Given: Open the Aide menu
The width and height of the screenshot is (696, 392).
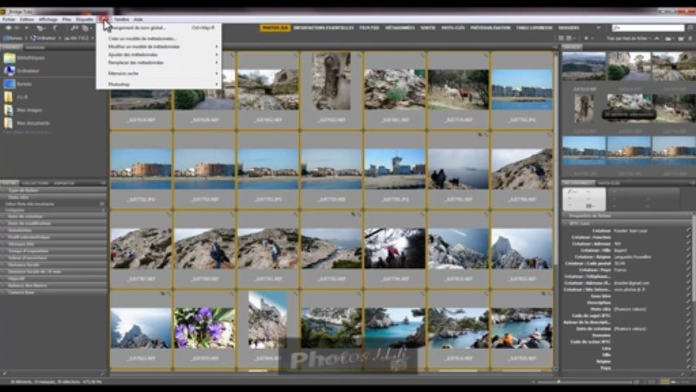Looking at the screenshot, I should (x=138, y=19).
